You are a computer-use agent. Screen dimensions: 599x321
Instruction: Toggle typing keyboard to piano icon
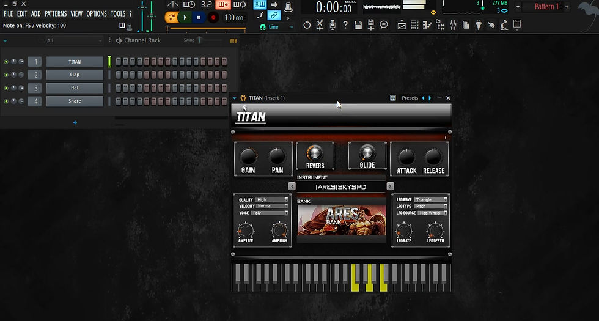[x=260, y=5]
